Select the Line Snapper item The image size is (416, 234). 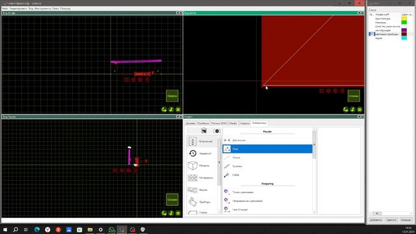click(x=267, y=209)
